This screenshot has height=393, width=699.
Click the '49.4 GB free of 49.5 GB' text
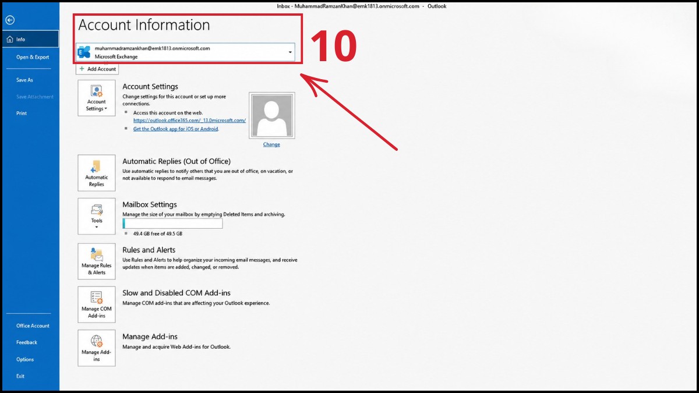157,233
